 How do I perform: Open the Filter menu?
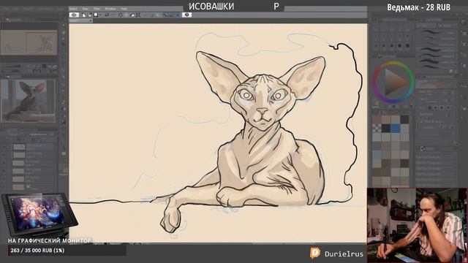97,9
